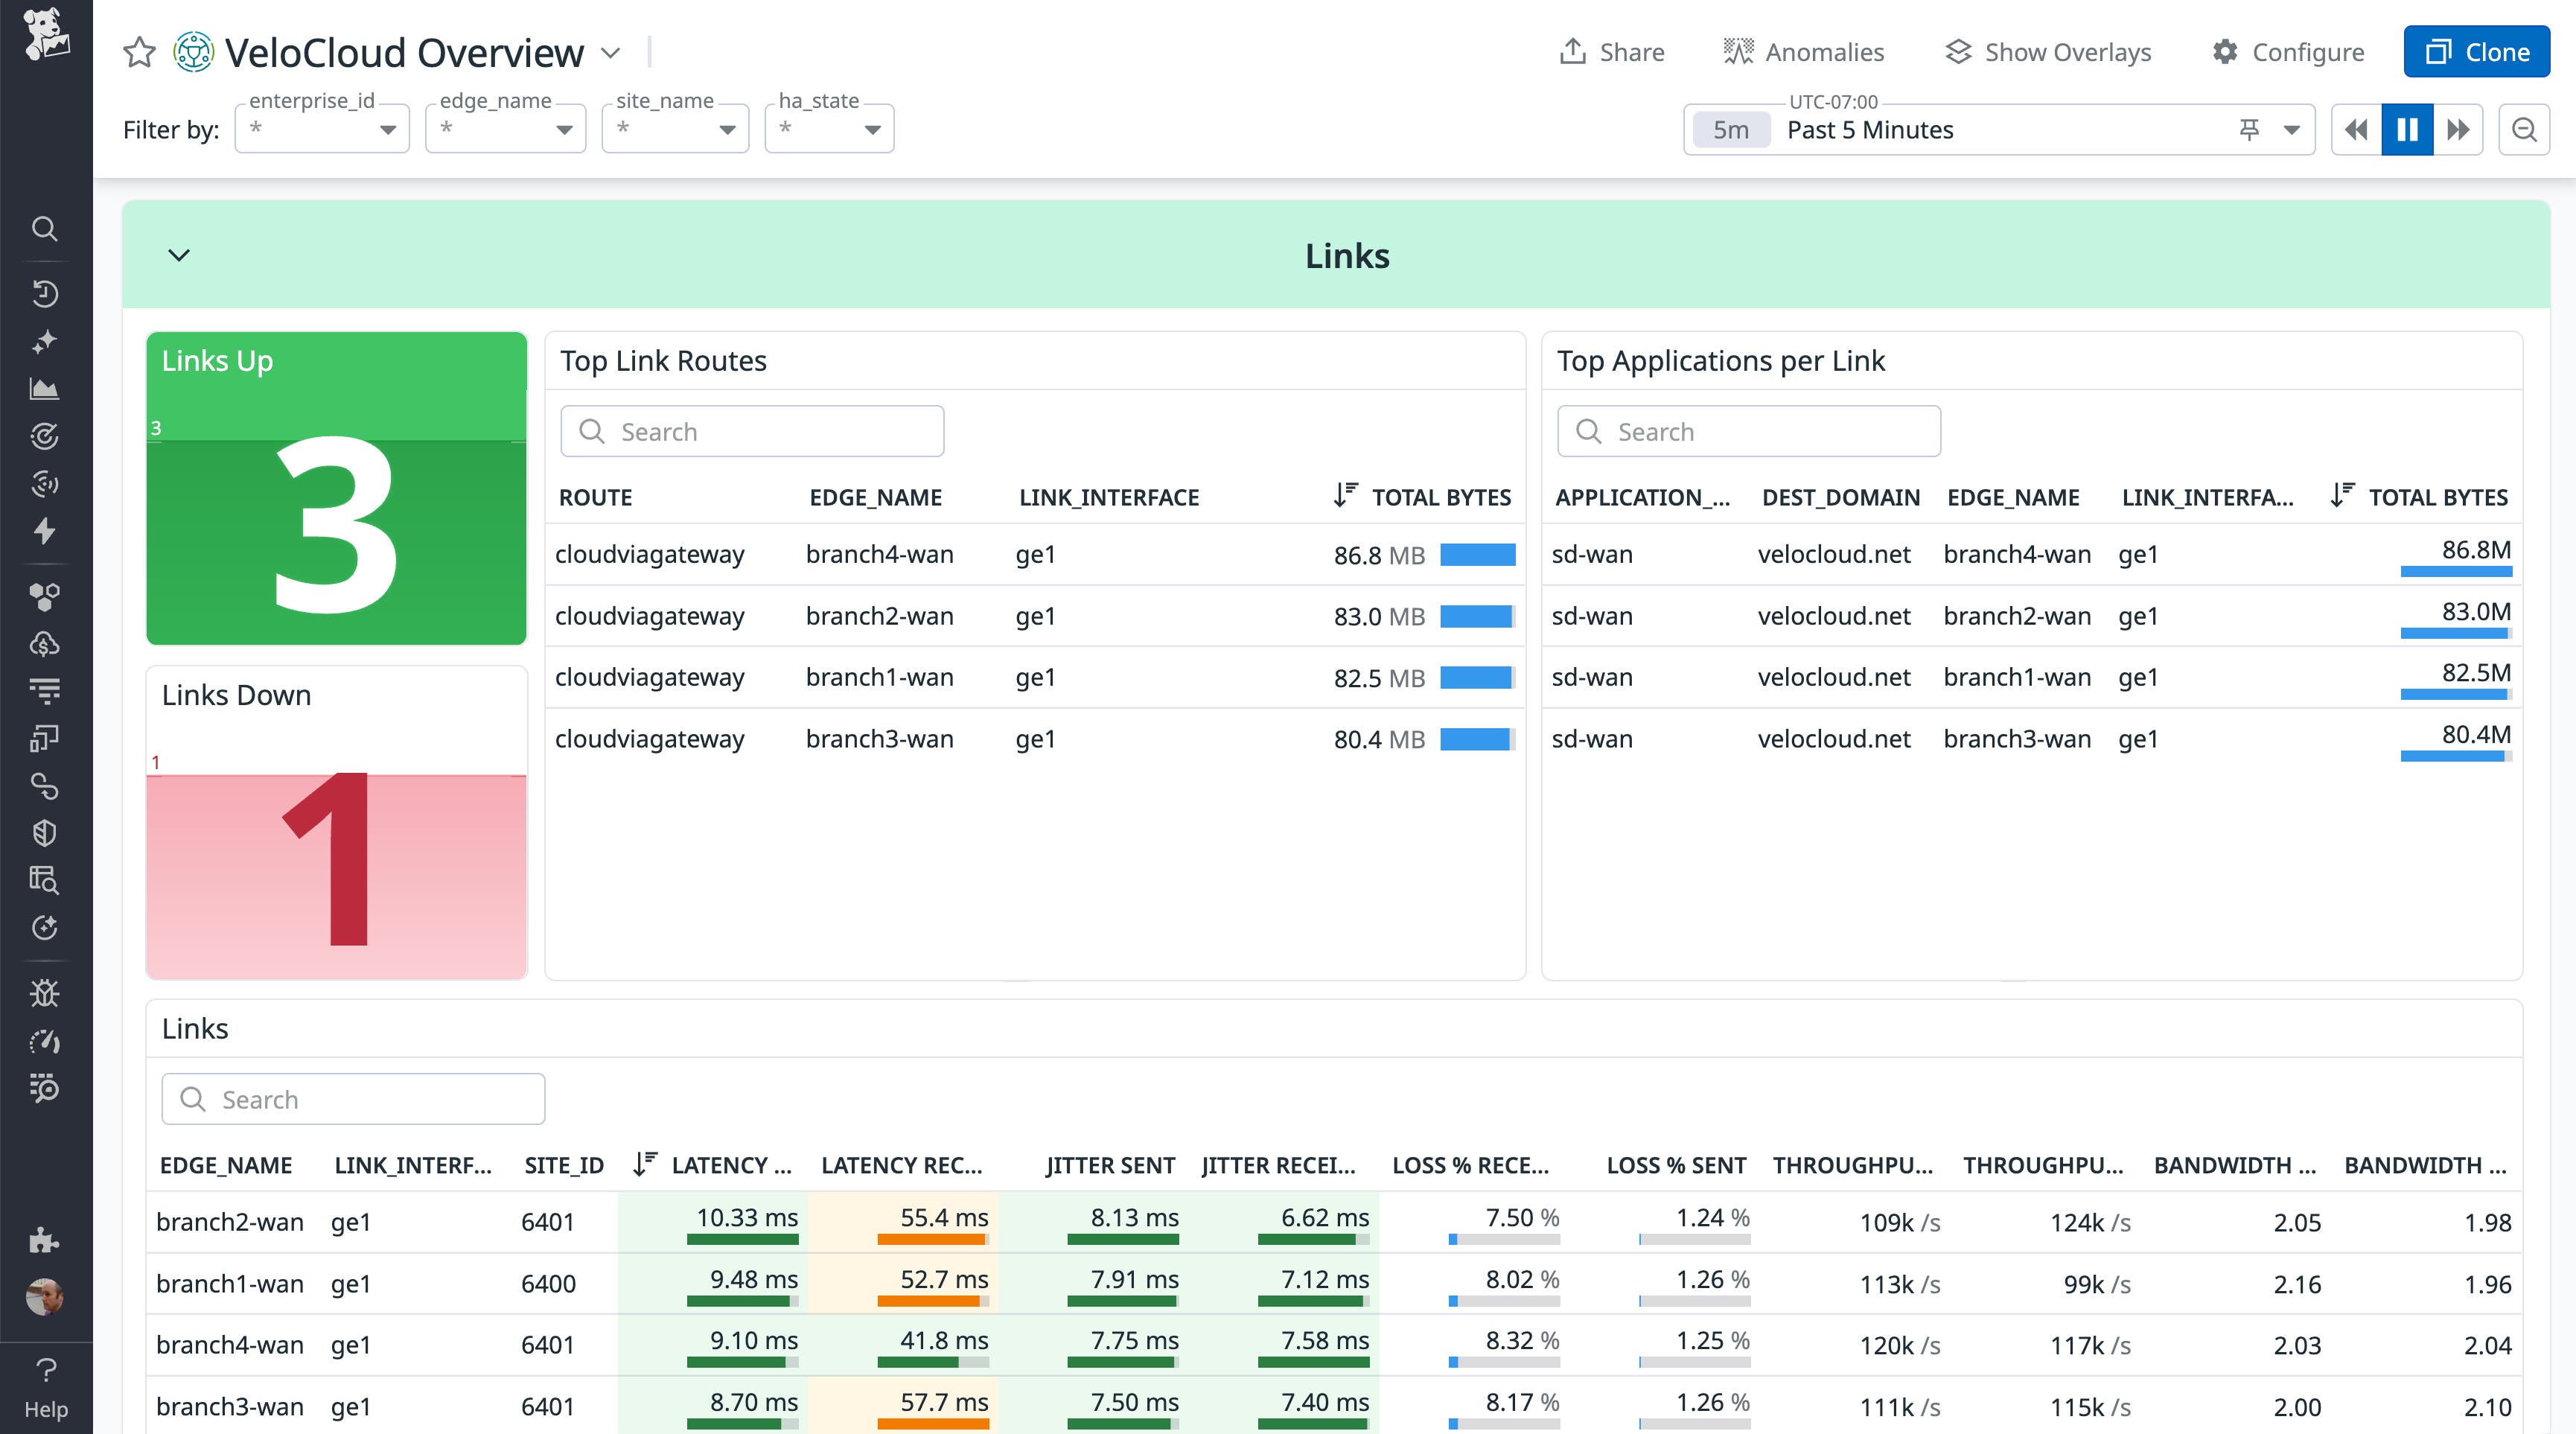This screenshot has width=2576, height=1434.
Task: Open the search icon in the sidebar
Action: pos(45,228)
